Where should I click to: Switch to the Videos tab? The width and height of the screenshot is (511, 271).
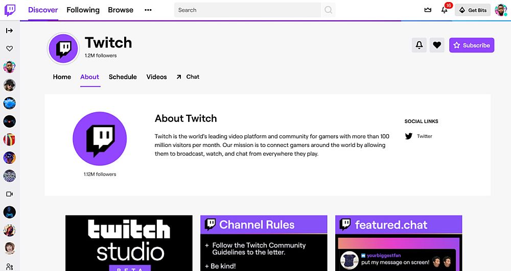click(156, 77)
